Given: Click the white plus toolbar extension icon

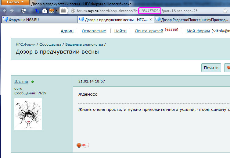Looking at the screenshot, I should pyautogui.click(x=45, y=11).
